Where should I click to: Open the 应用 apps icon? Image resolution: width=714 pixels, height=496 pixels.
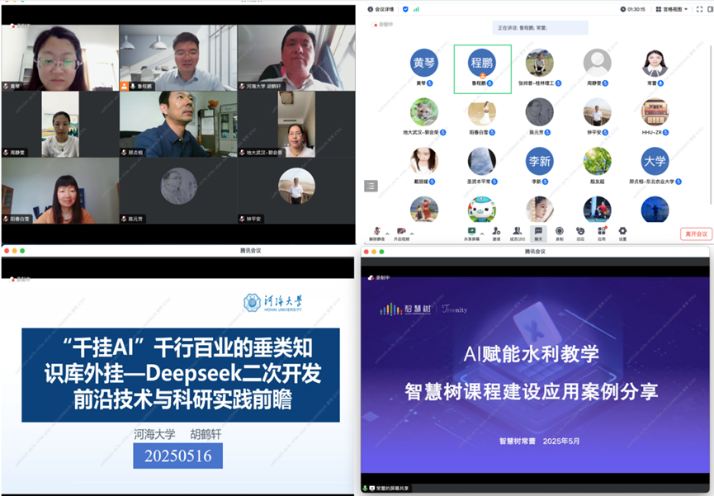(602, 232)
